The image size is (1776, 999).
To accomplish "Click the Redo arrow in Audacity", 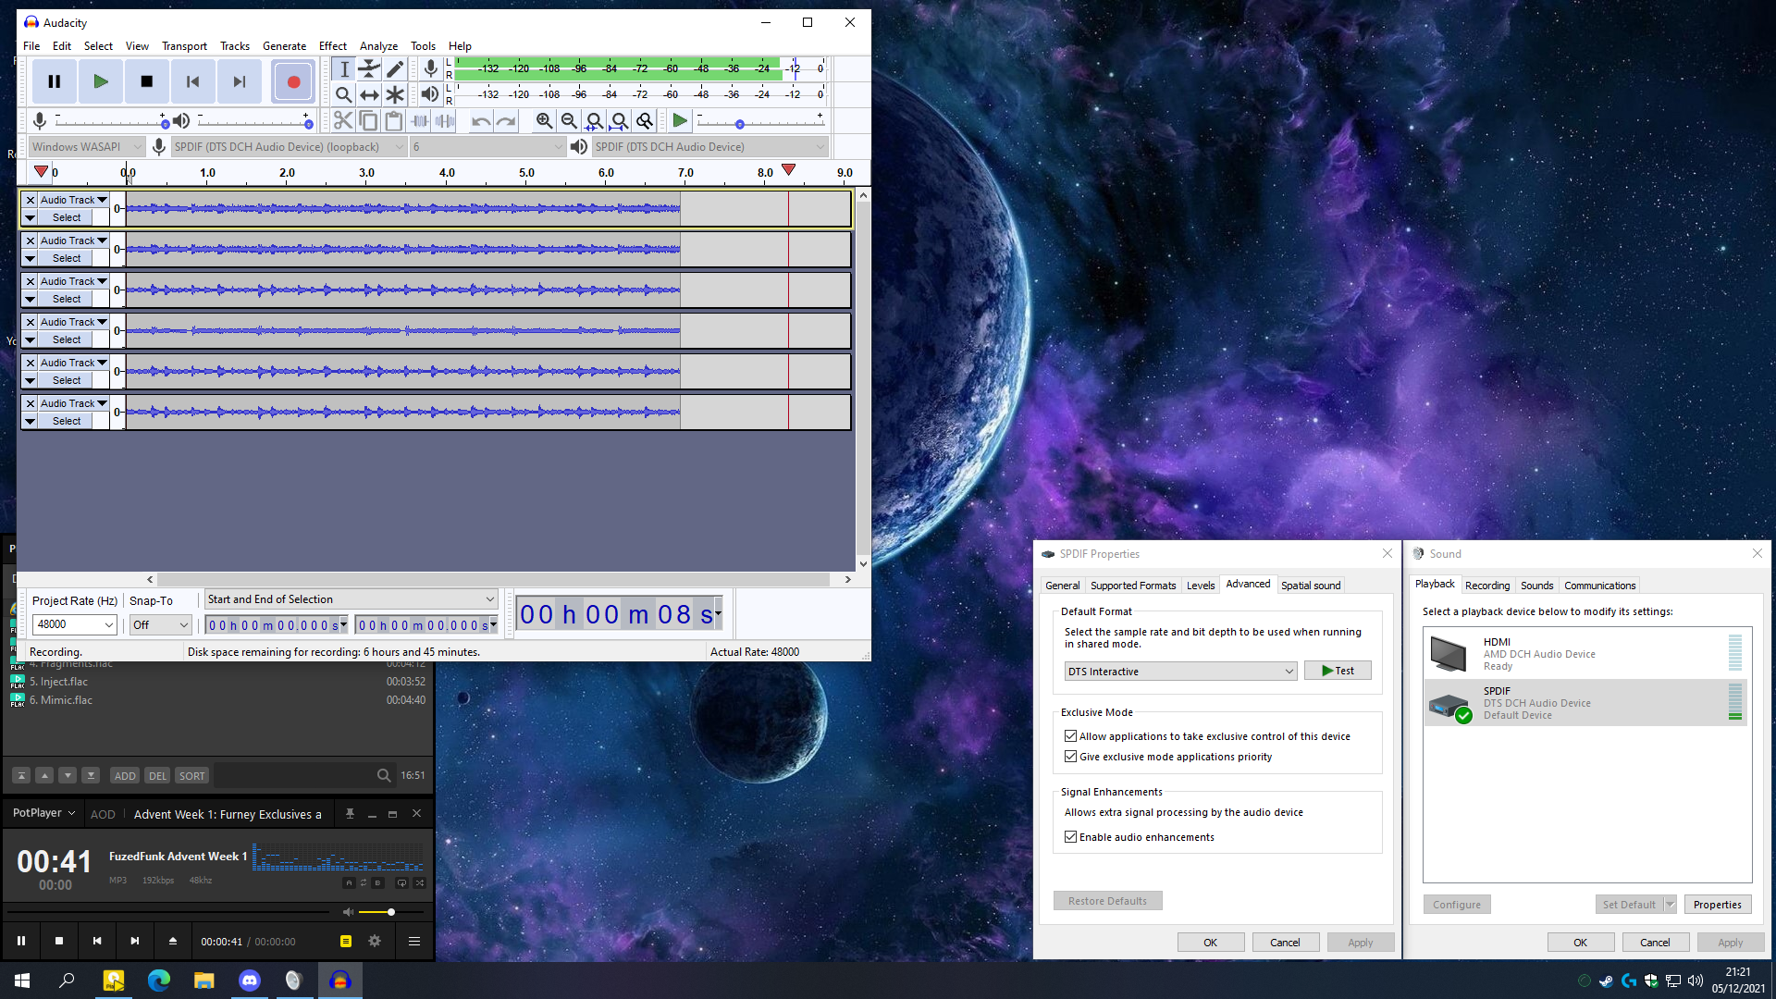I will click(x=506, y=120).
